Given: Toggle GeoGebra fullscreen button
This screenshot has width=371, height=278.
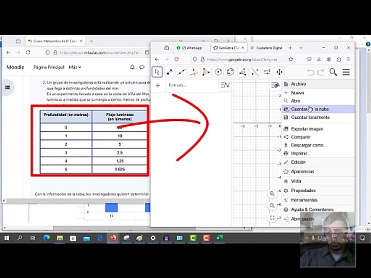Looking at the screenshot, I should 272,217.
